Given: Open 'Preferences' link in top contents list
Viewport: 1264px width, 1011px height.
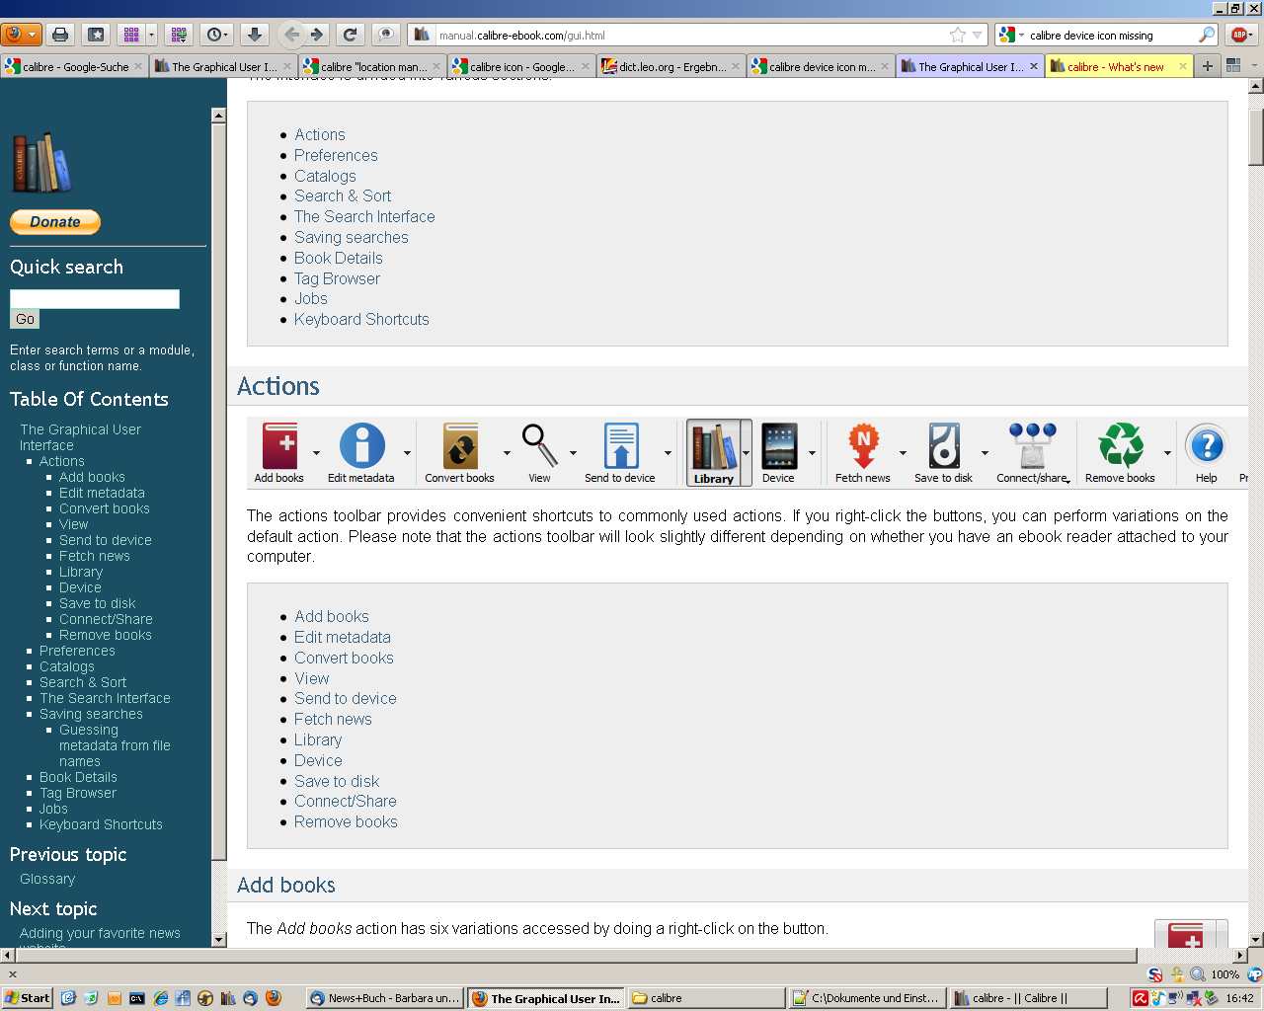Looking at the screenshot, I should (x=336, y=155).
